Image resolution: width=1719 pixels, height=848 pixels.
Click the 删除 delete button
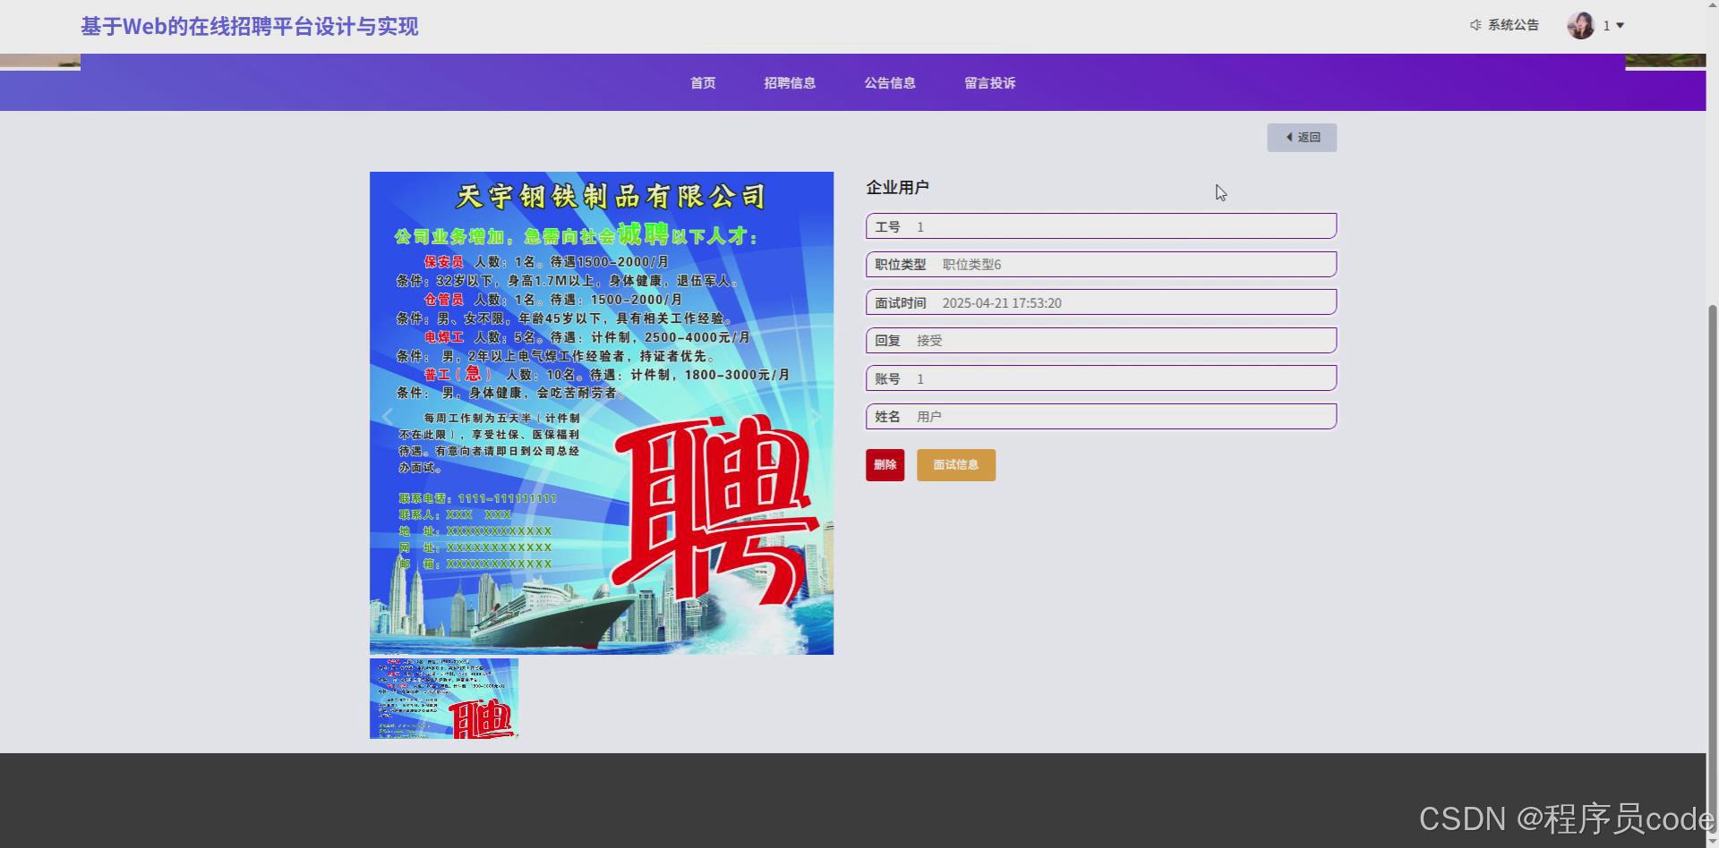tap(885, 465)
